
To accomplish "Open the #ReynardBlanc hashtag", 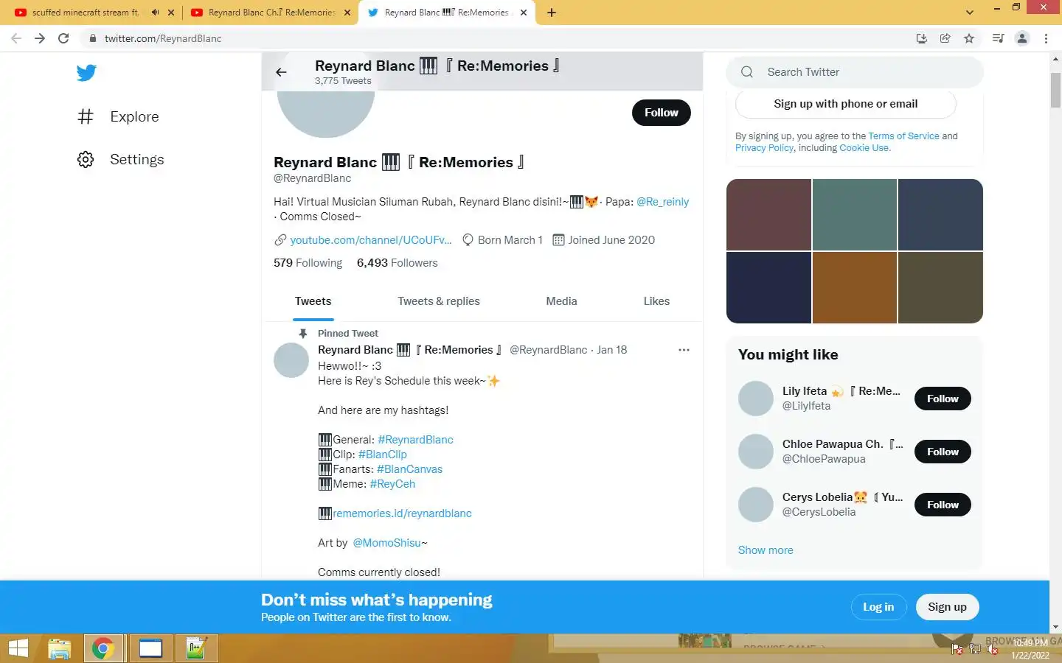I will [415, 440].
